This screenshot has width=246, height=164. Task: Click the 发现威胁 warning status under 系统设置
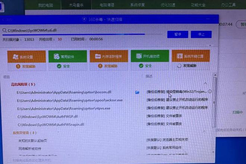[x=26, y=66]
